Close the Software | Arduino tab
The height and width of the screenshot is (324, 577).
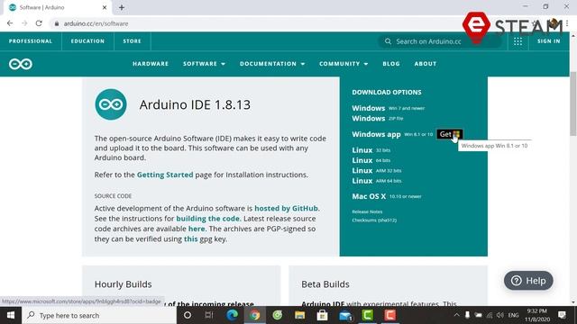coord(105,7)
